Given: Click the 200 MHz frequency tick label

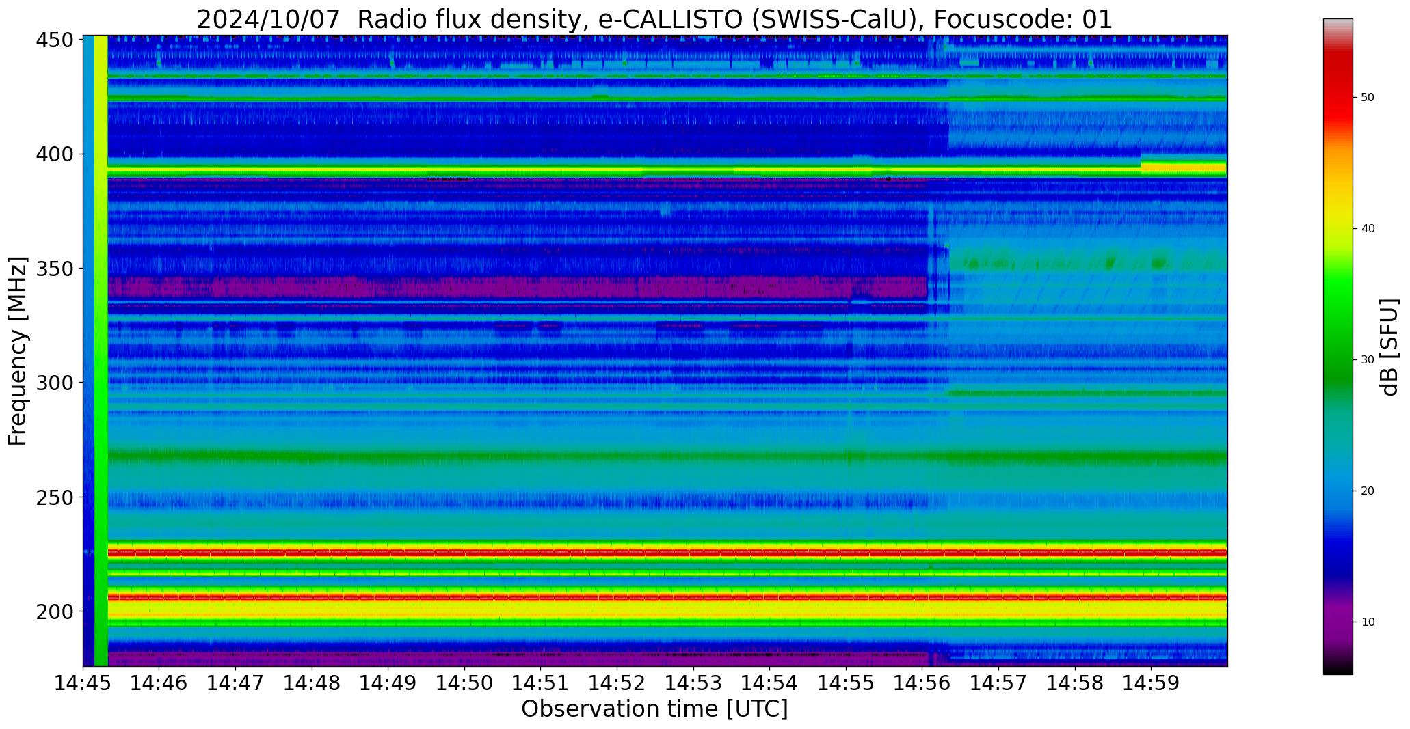Looking at the screenshot, I should (x=55, y=611).
